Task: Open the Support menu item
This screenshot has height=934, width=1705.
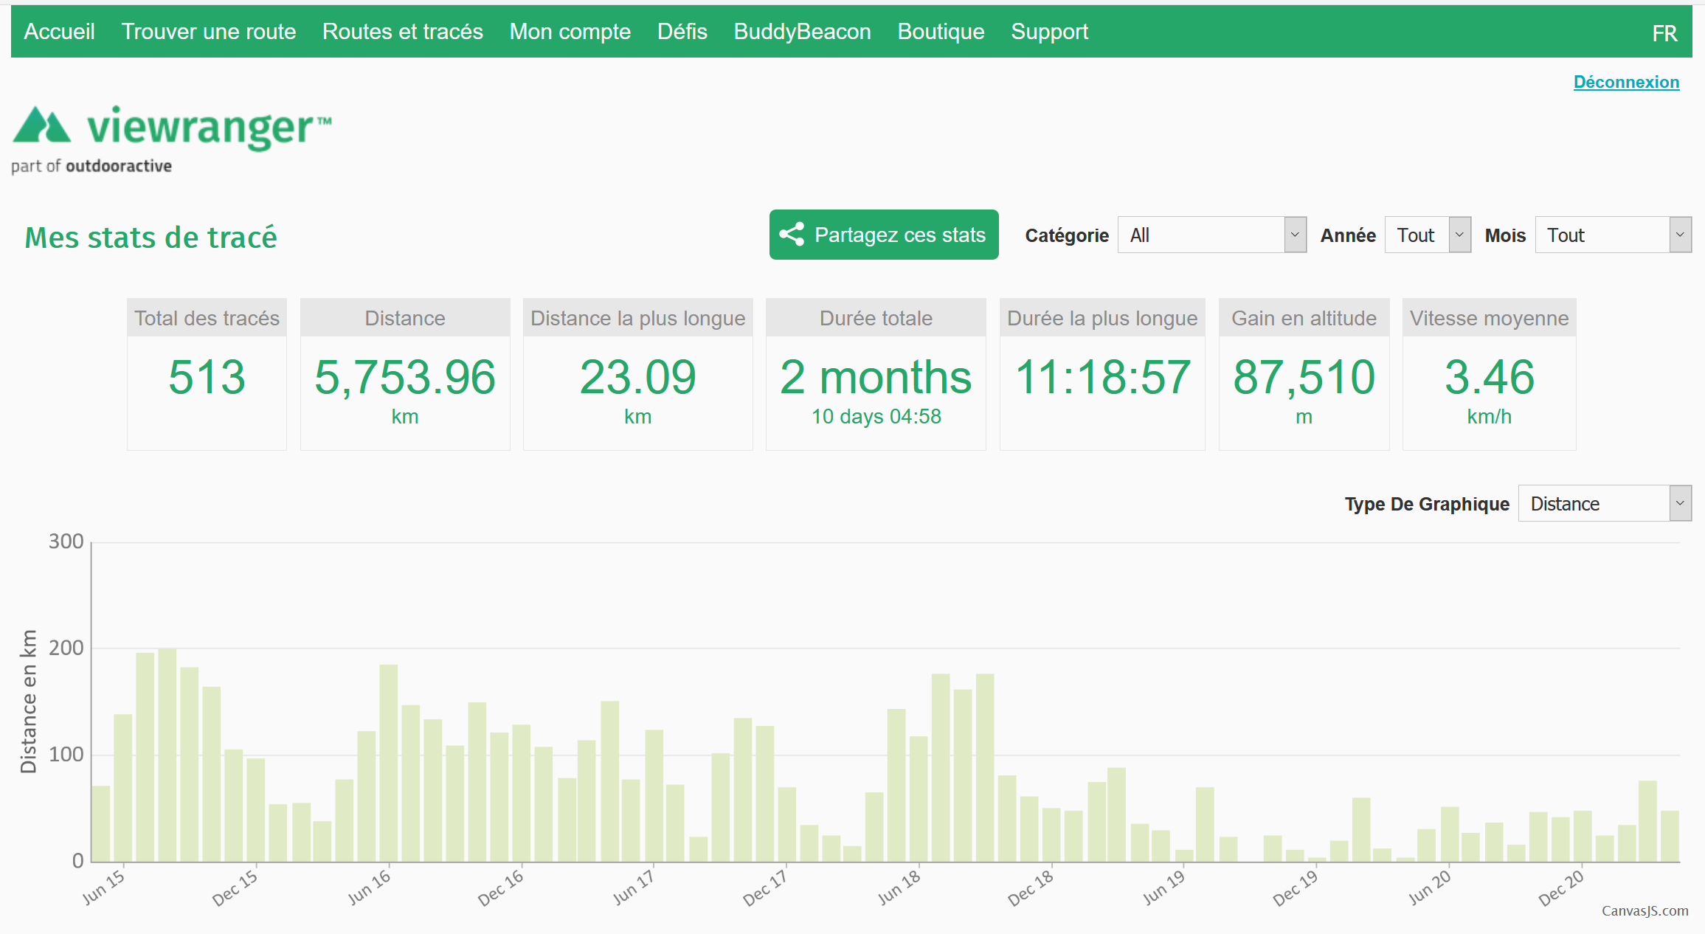Action: (x=1049, y=32)
